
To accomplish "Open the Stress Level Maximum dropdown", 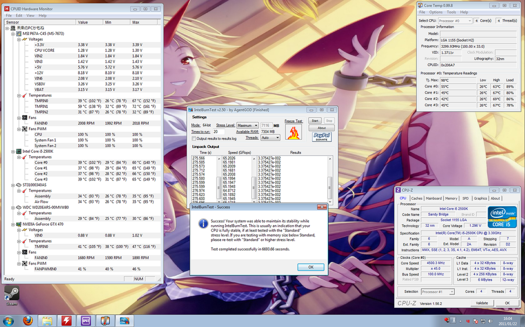I will 247,125.
